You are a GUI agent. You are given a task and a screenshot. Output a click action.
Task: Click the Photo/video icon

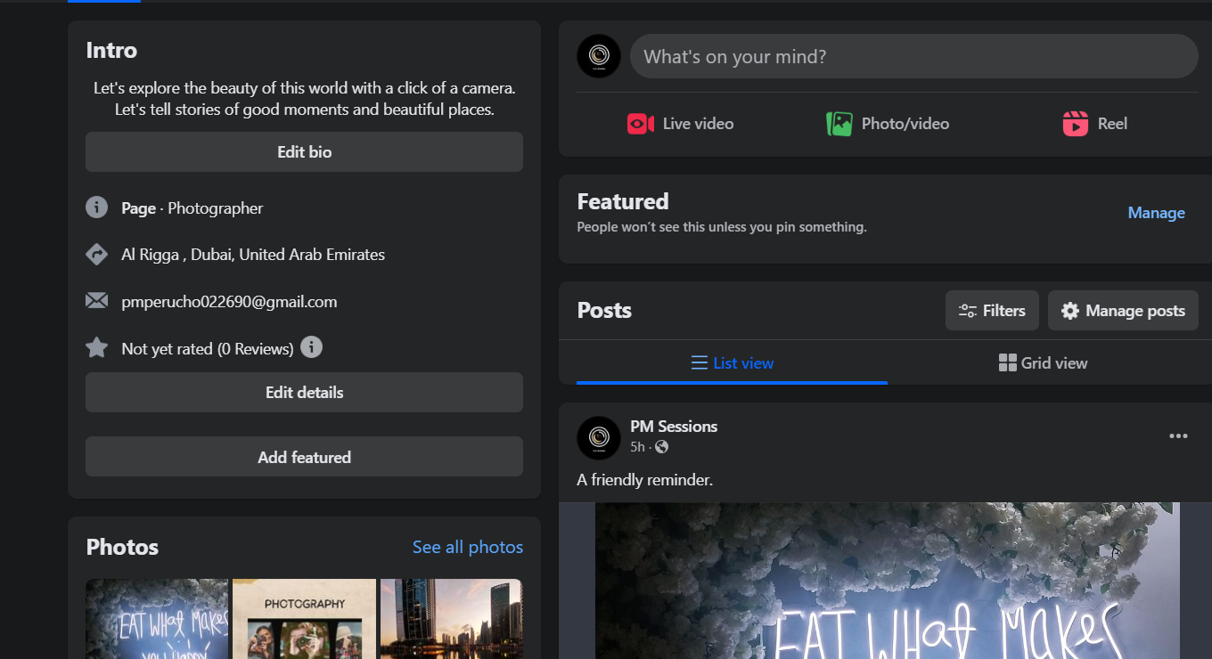[x=839, y=124]
